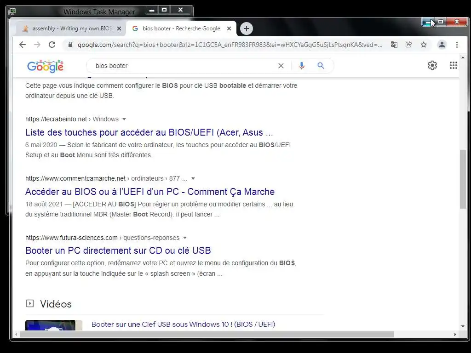This screenshot has height=353, width=471.
Task: Close the Chrome window
Action: [457, 22]
